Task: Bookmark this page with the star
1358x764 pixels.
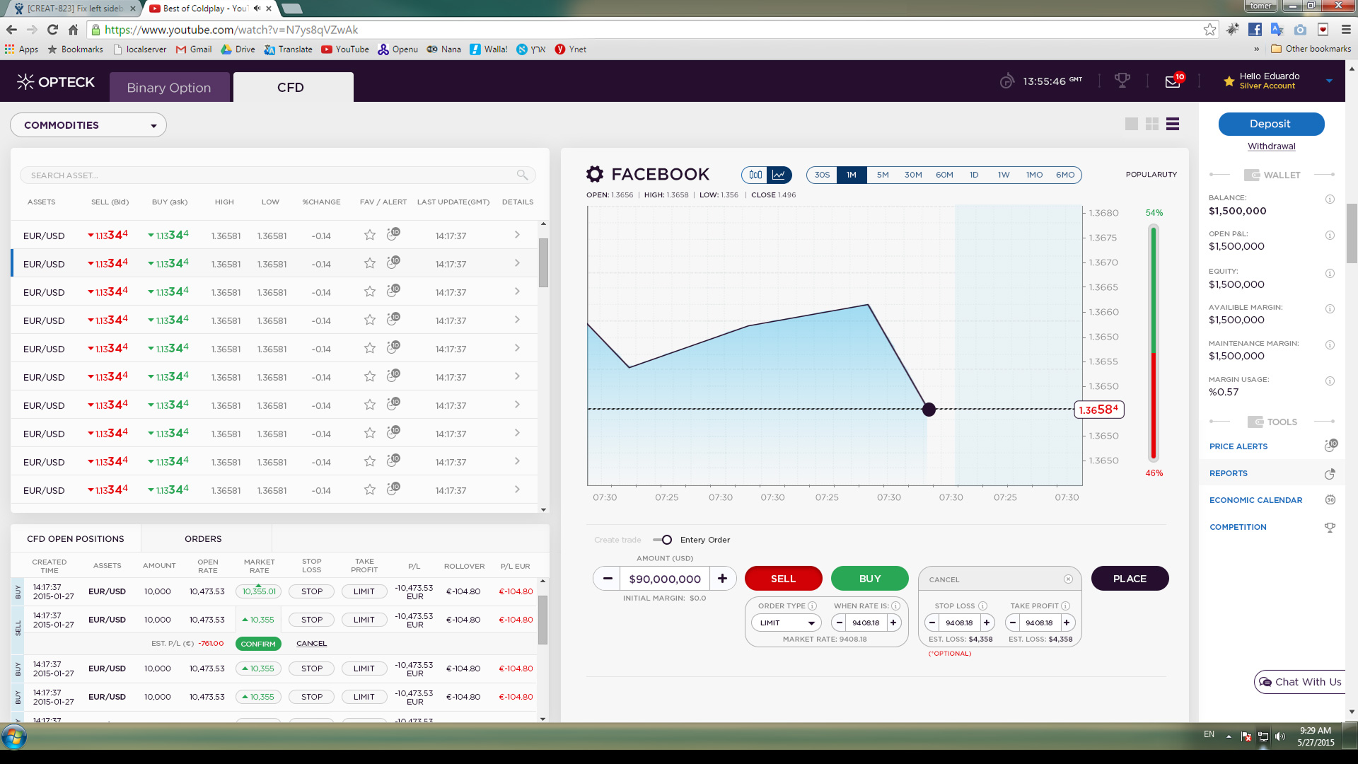Action: point(1210,30)
